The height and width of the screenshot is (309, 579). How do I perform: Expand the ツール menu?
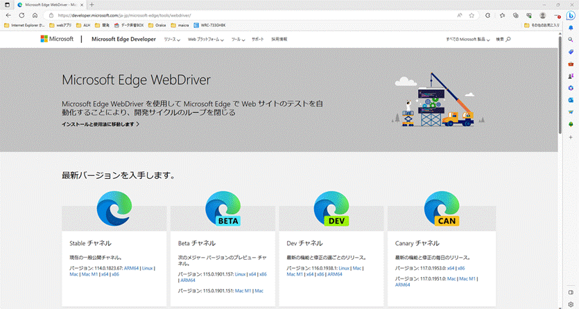(x=238, y=39)
